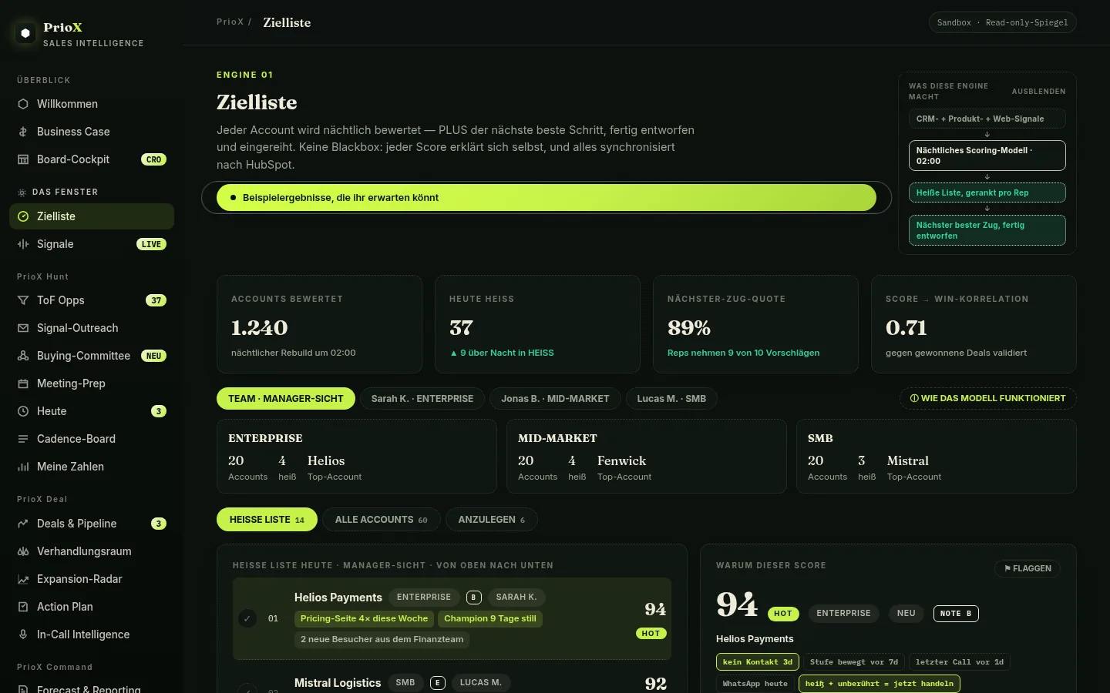1110x693 pixels.
Task: Click the HEUTE HEISS stat card
Action: [x=537, y=324]
